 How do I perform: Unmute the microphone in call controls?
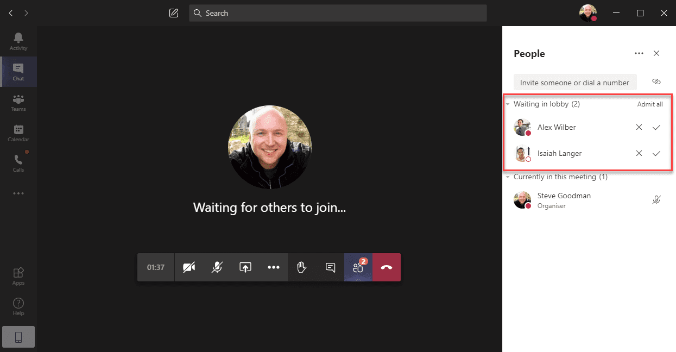pos(217,267)
